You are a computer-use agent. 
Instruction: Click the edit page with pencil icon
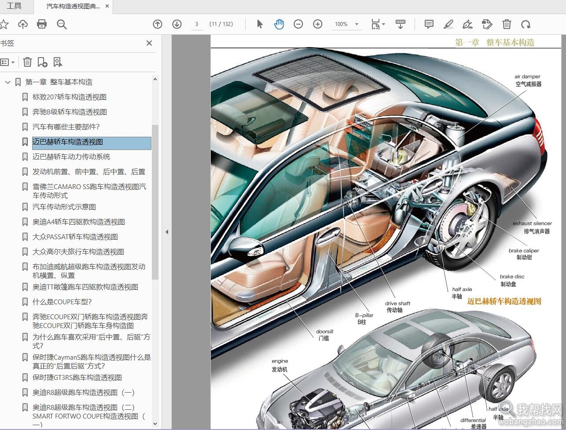(487, 24)
